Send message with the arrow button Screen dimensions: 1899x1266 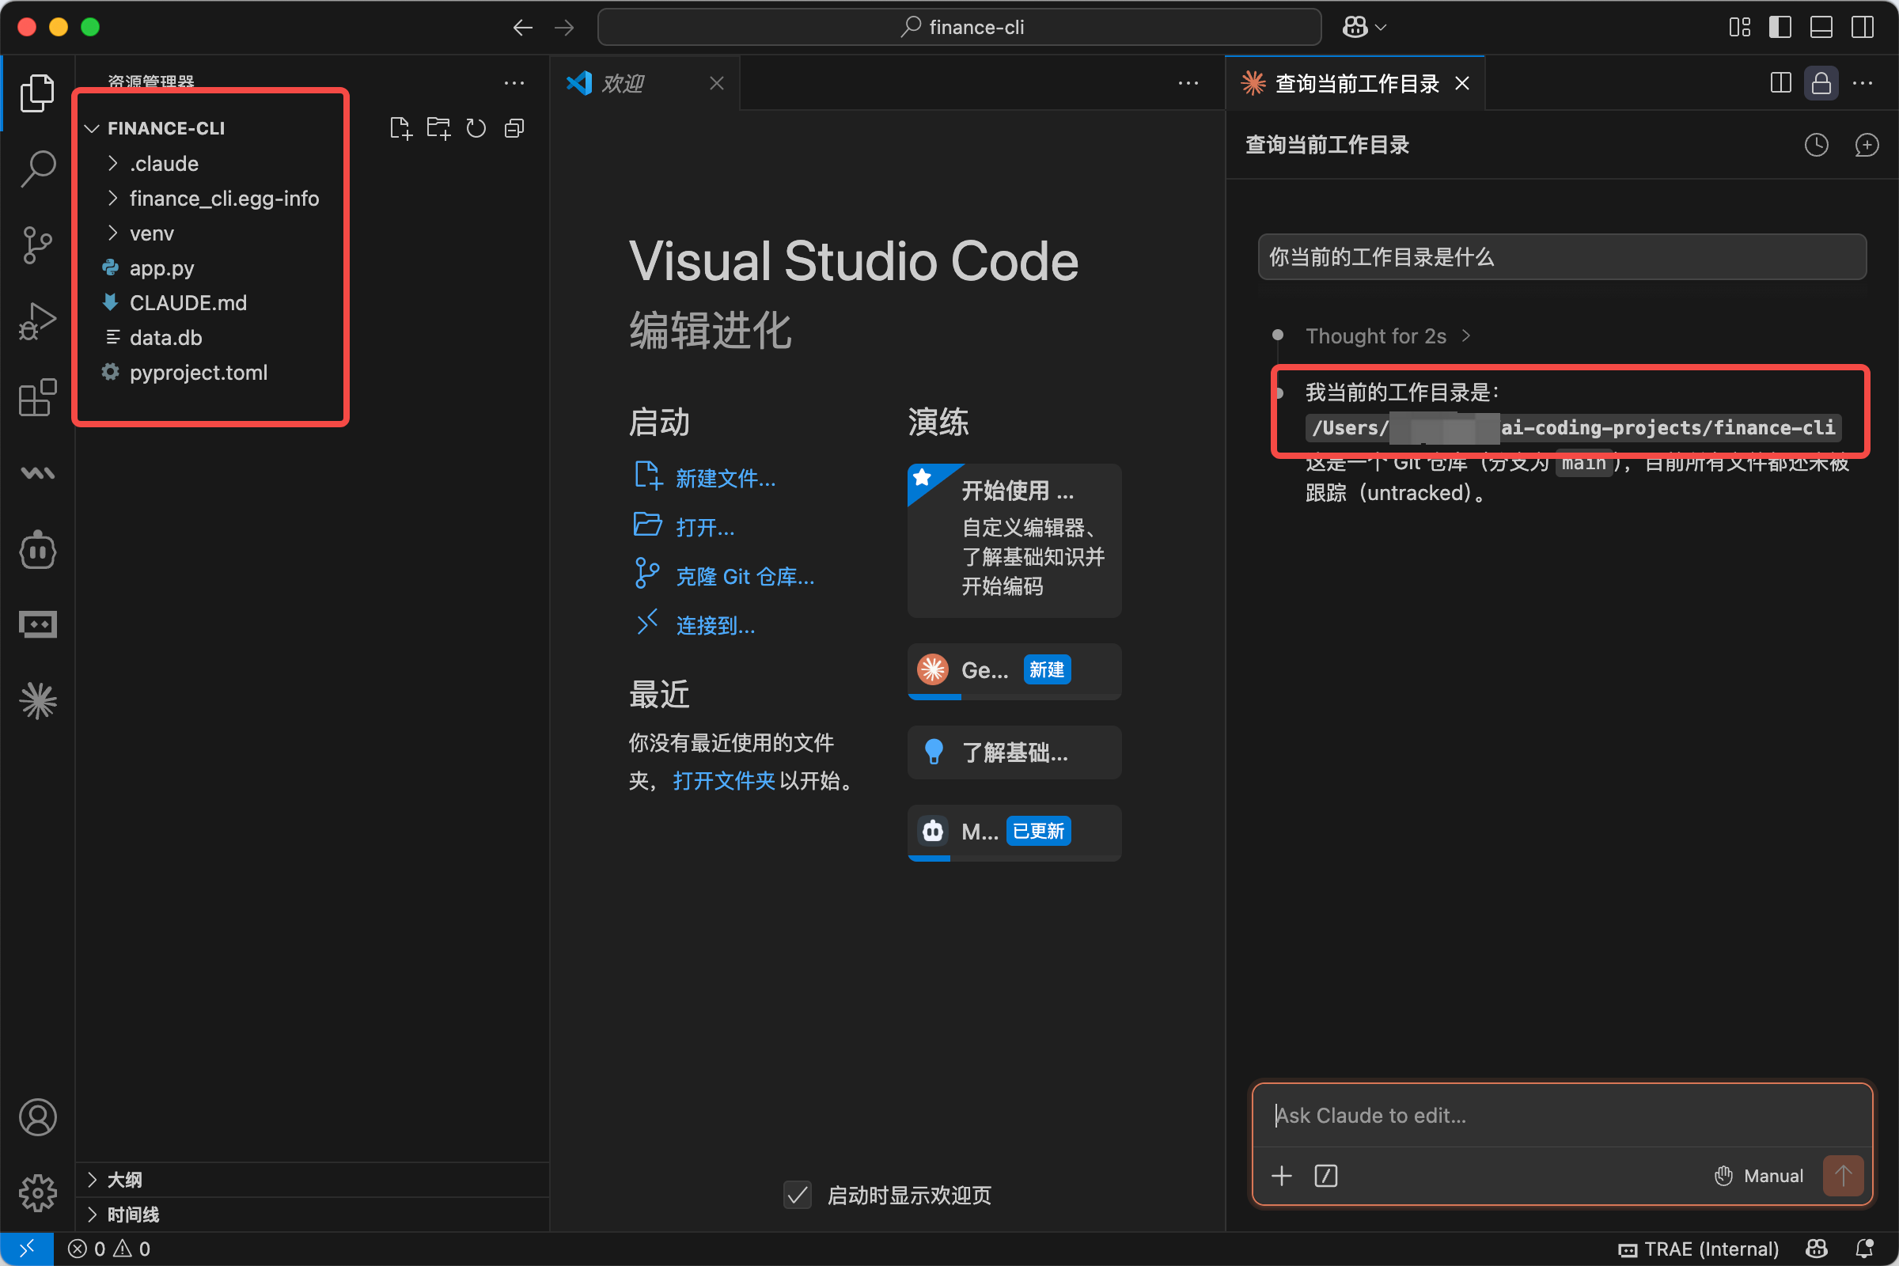[x=1844, y=1176]
